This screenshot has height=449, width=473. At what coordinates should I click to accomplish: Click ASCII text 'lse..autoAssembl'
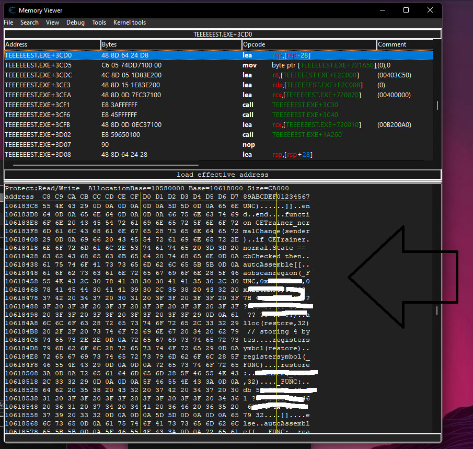pos(276,424)
